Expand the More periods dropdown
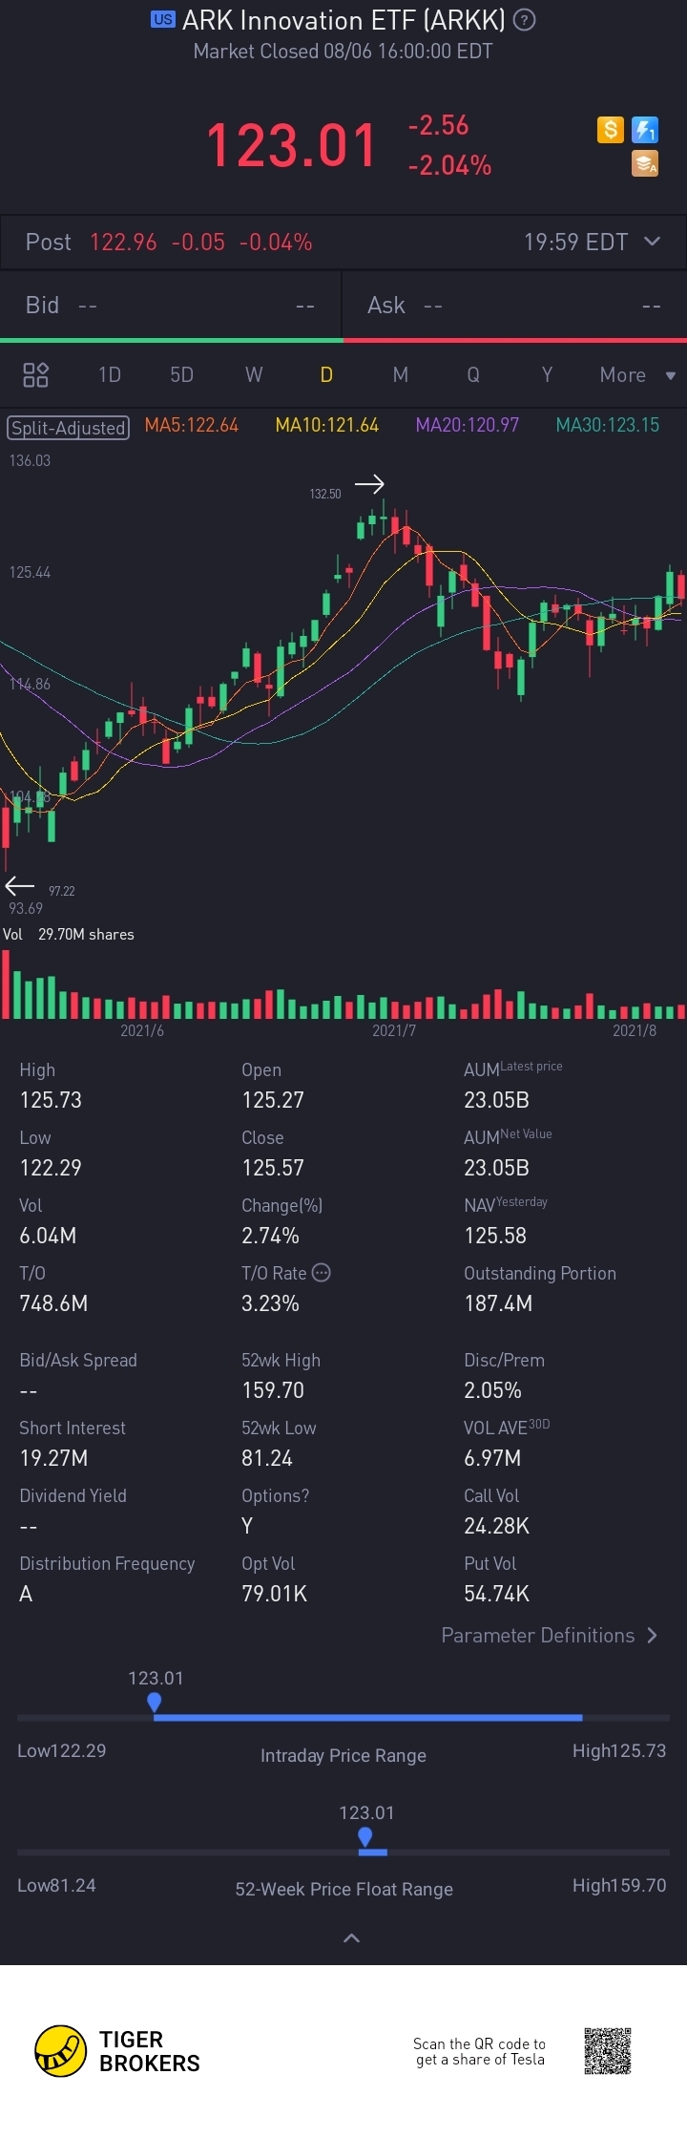Viewport: 687px width, 2138px height. [637, 374]
